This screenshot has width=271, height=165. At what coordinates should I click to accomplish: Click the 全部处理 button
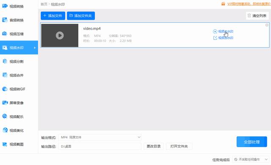[x=252, y=142]
